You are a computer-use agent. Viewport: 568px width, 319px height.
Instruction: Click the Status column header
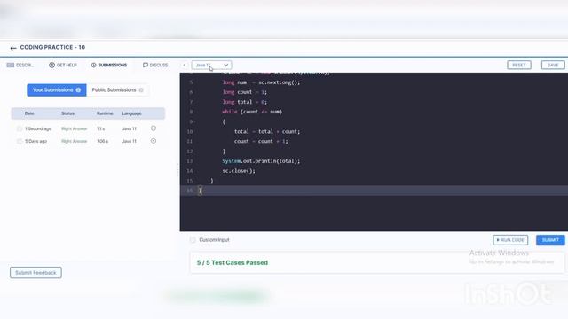coord(67,113)
